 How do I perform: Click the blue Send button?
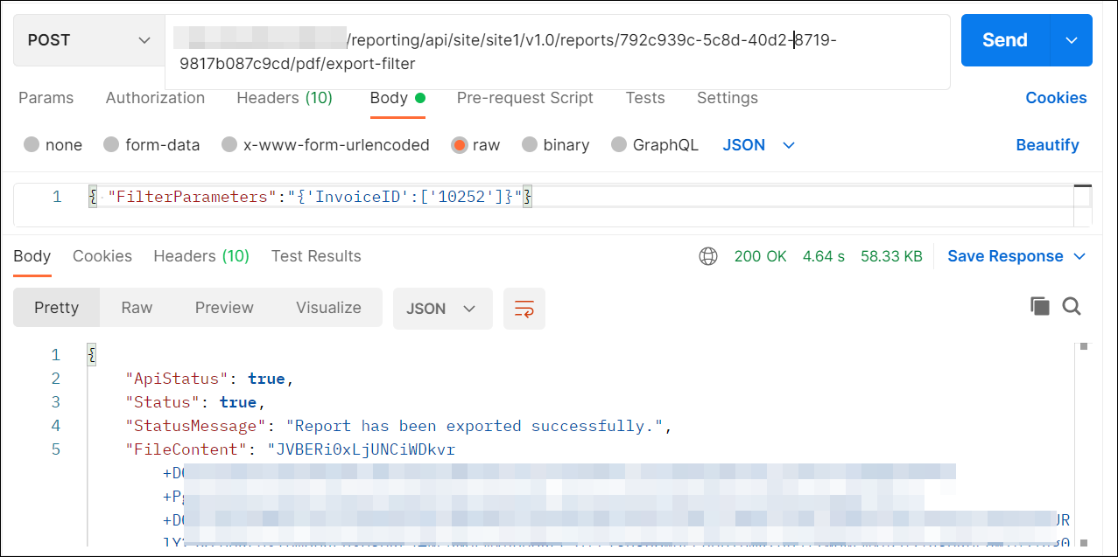pyautogui.click(x=1005, y=40)
